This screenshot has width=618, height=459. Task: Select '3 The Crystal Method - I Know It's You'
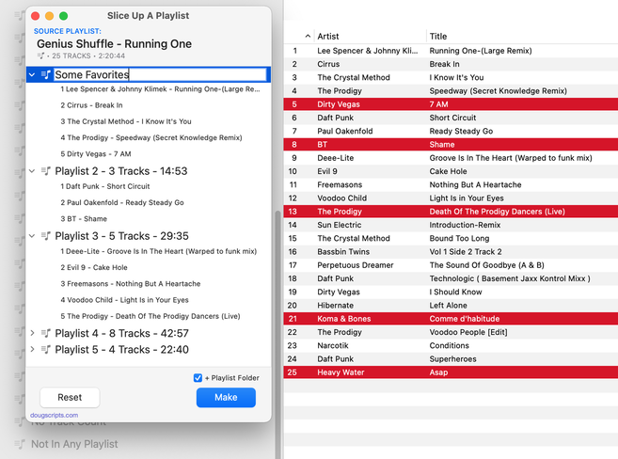[x=149, y=121]
